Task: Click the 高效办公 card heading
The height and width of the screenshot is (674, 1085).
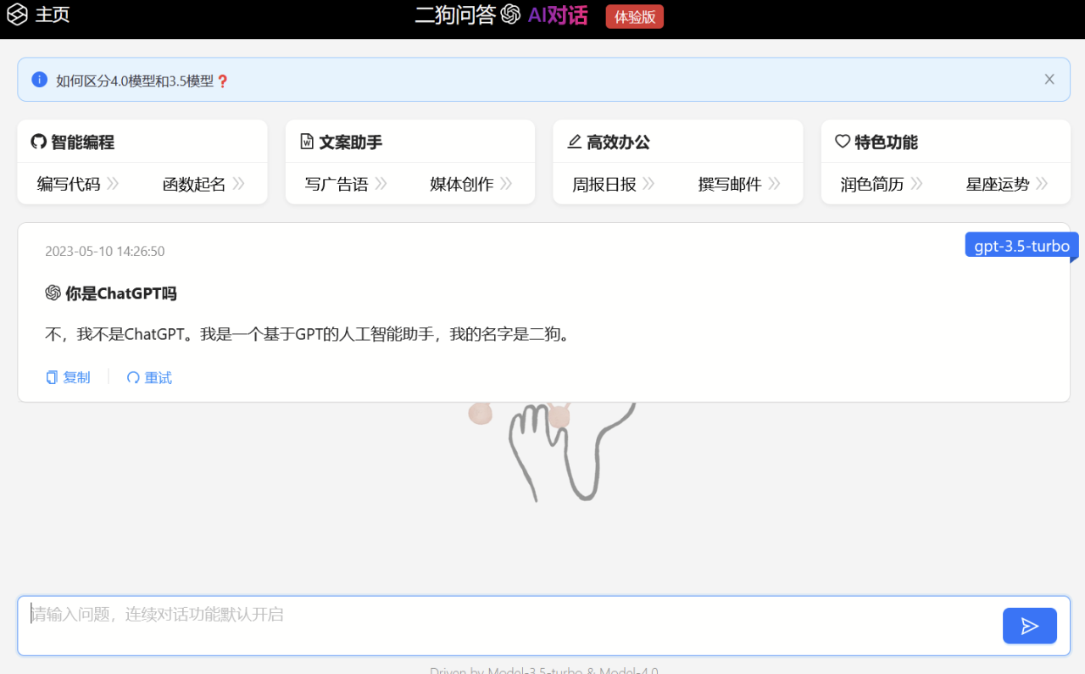Action: (x=618, y=142)
